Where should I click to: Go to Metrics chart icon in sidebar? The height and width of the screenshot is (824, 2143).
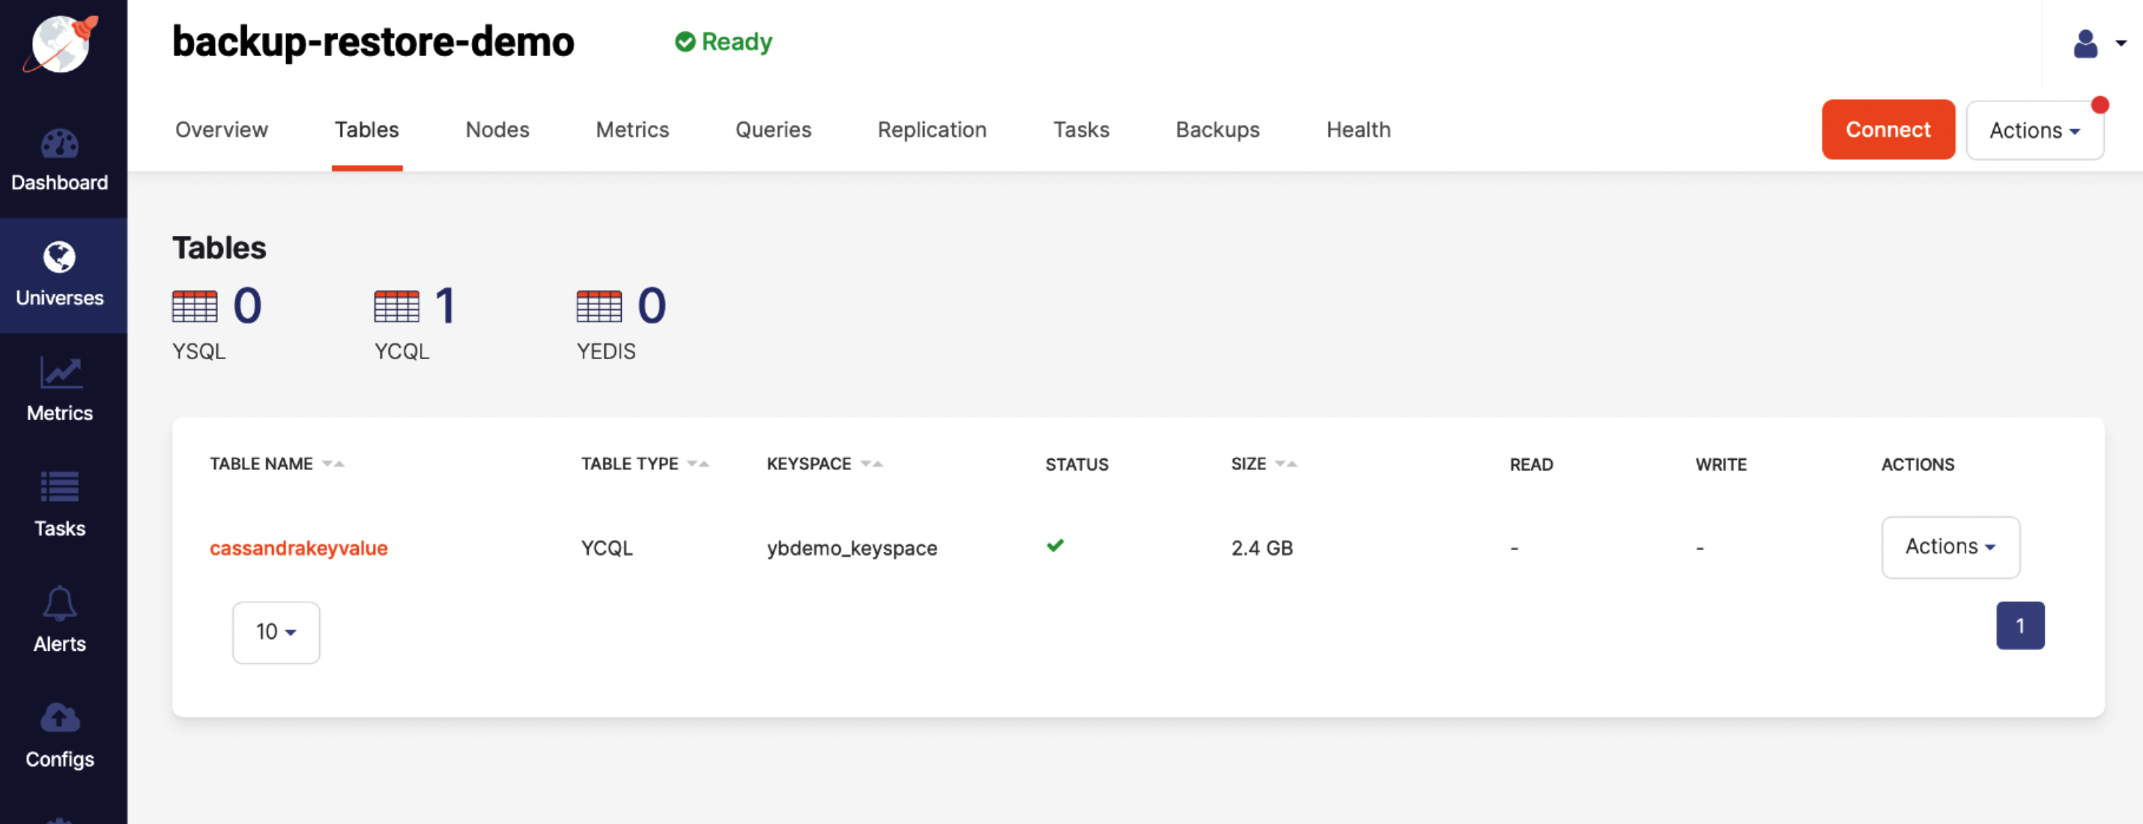tap(60, 372)
